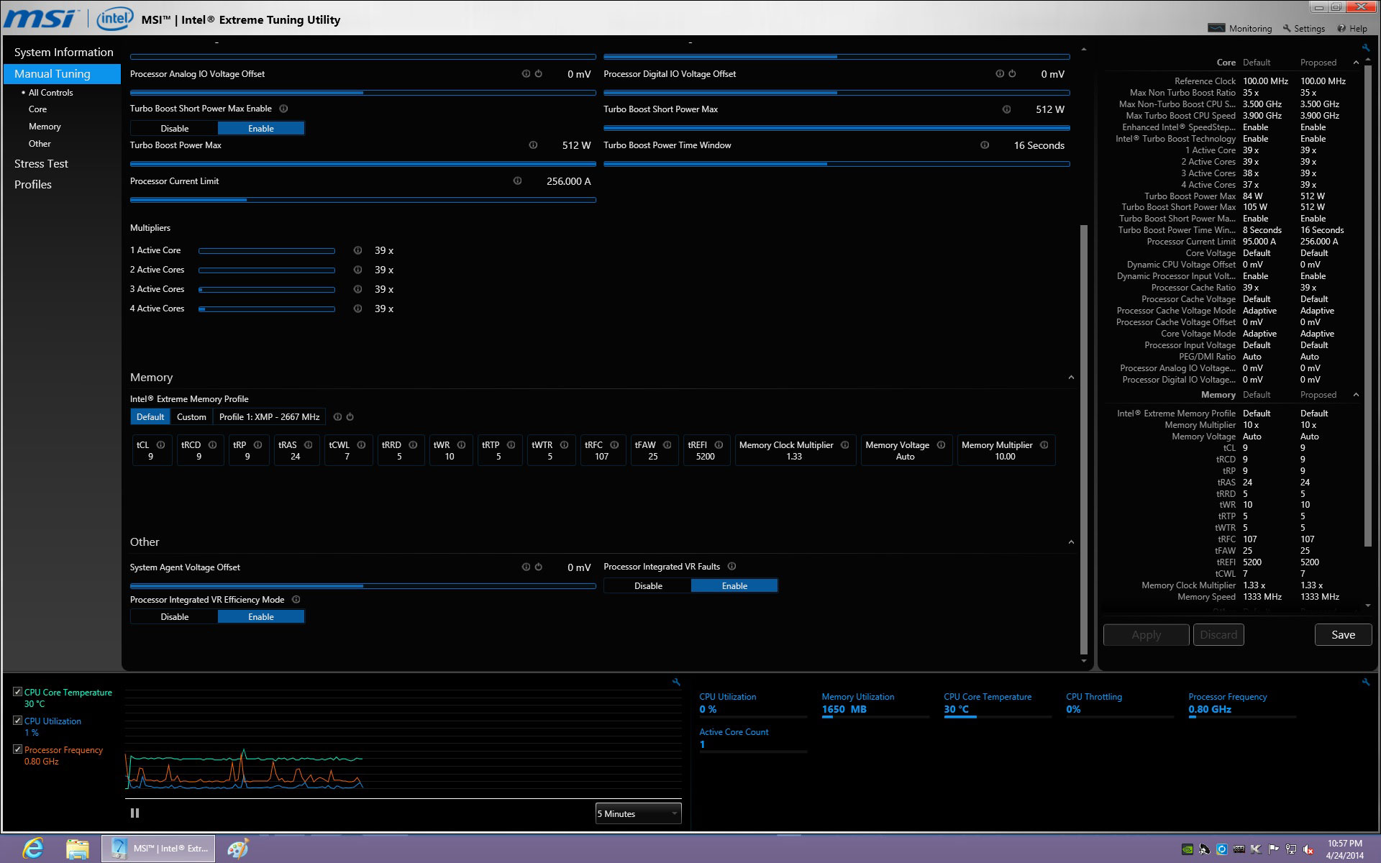Show info for Turbo Boost Power Time Window

pyautogui.click(x=985, y=145)
